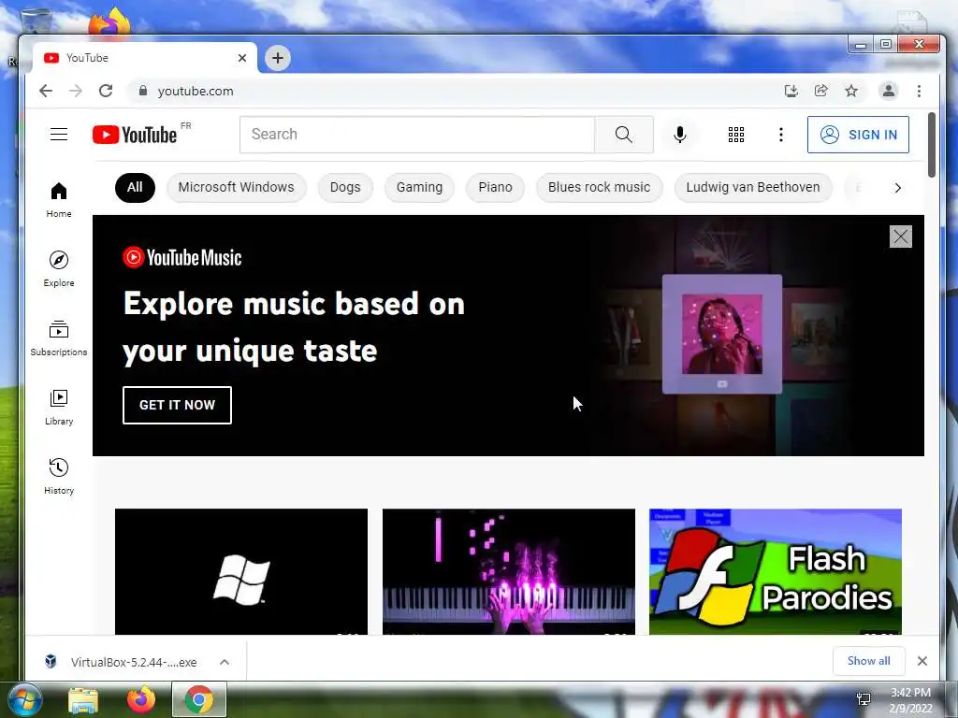Open Windows Explorer from the taskbar
This screenshot has height=718, width=958.
[x=83, y=700]
